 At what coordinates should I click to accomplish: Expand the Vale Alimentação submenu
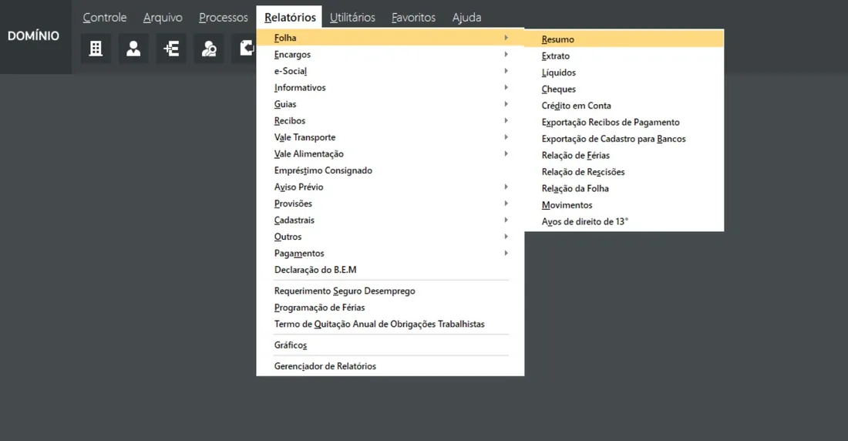tap(391, 153)
